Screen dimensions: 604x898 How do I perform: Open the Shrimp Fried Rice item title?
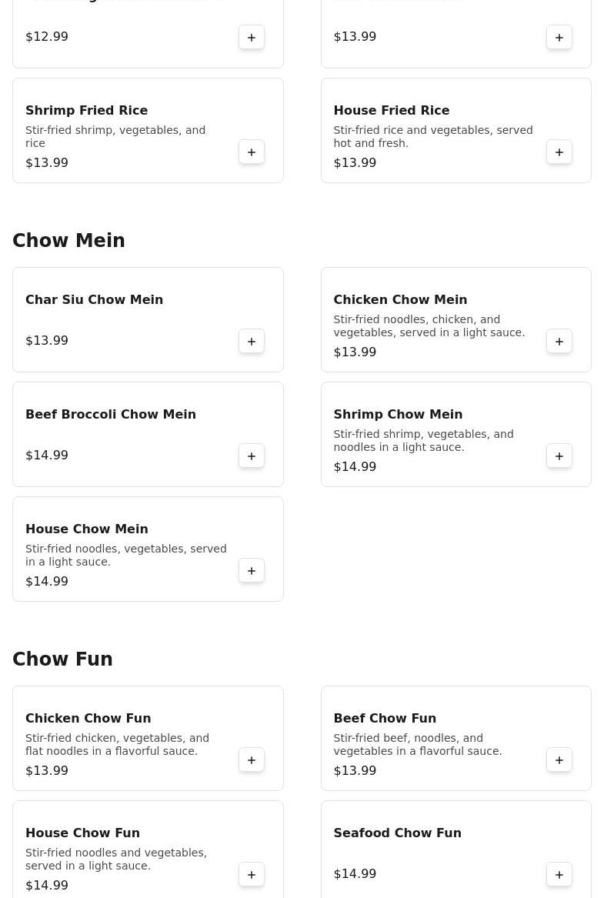tap(86, 111)
